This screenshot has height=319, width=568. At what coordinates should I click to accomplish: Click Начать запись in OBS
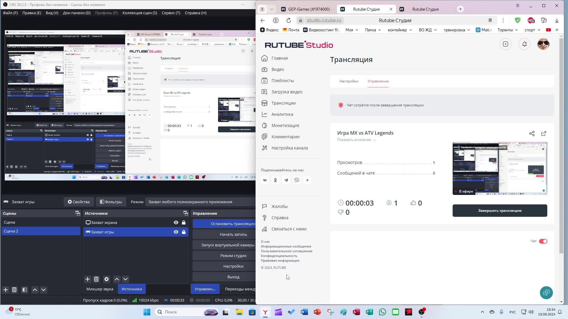point(224,234)
